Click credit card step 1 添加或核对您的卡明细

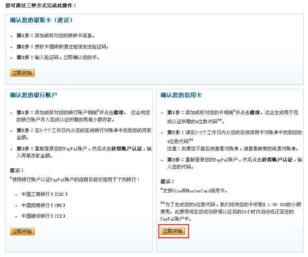pos(233,117)
